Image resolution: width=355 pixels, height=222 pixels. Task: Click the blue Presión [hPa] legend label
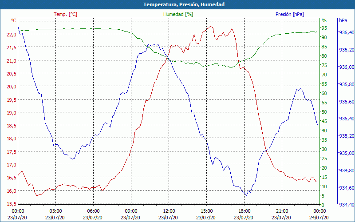click(x=290, y=14)
